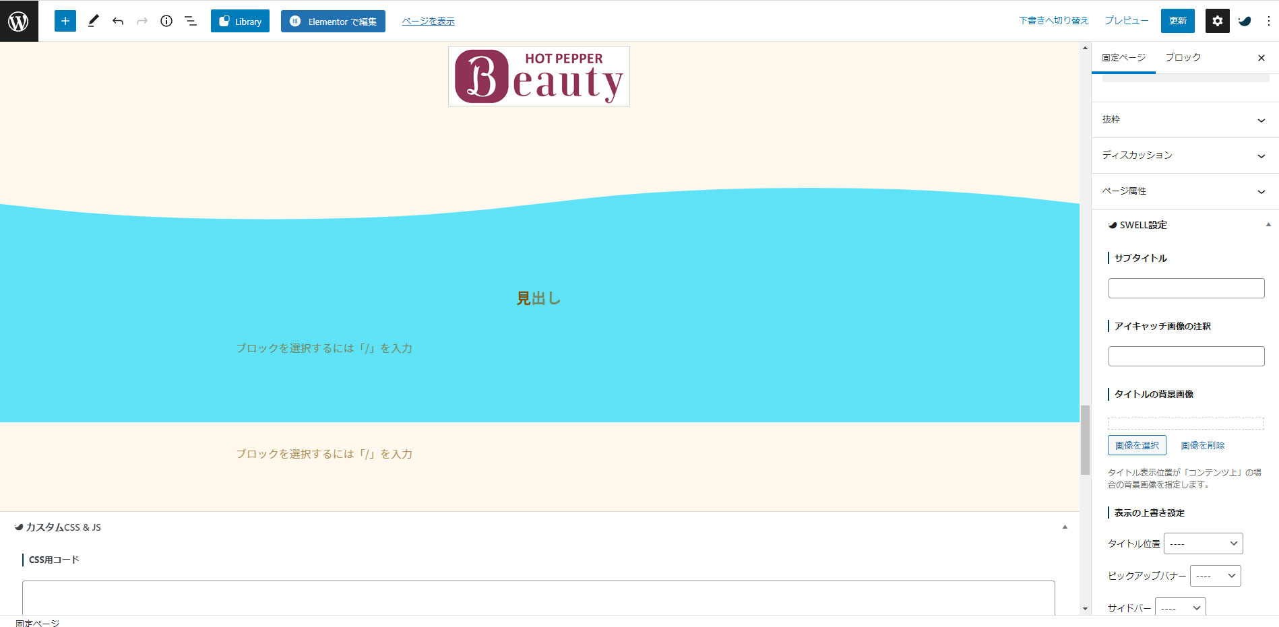Click the 見出し heading block
Screen dimensions: 1279x627
(x=538, y=298)
